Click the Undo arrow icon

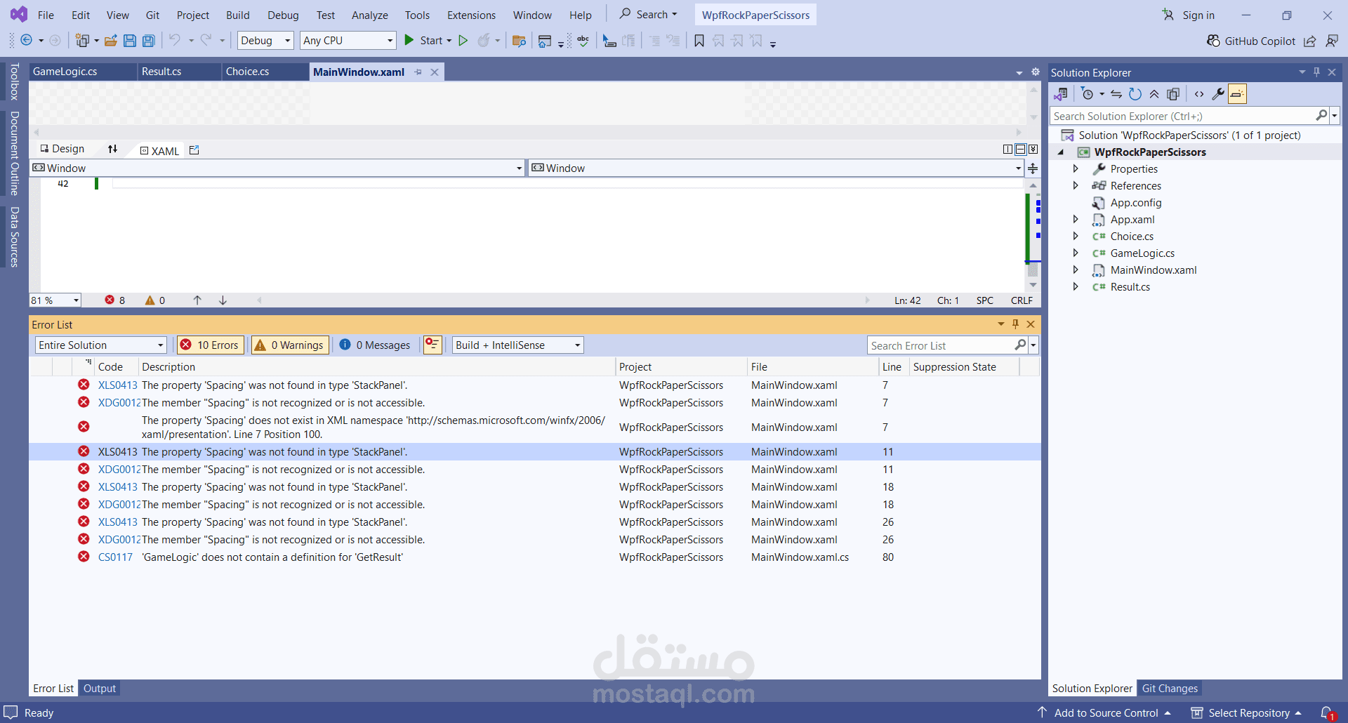tap(175, 41)
